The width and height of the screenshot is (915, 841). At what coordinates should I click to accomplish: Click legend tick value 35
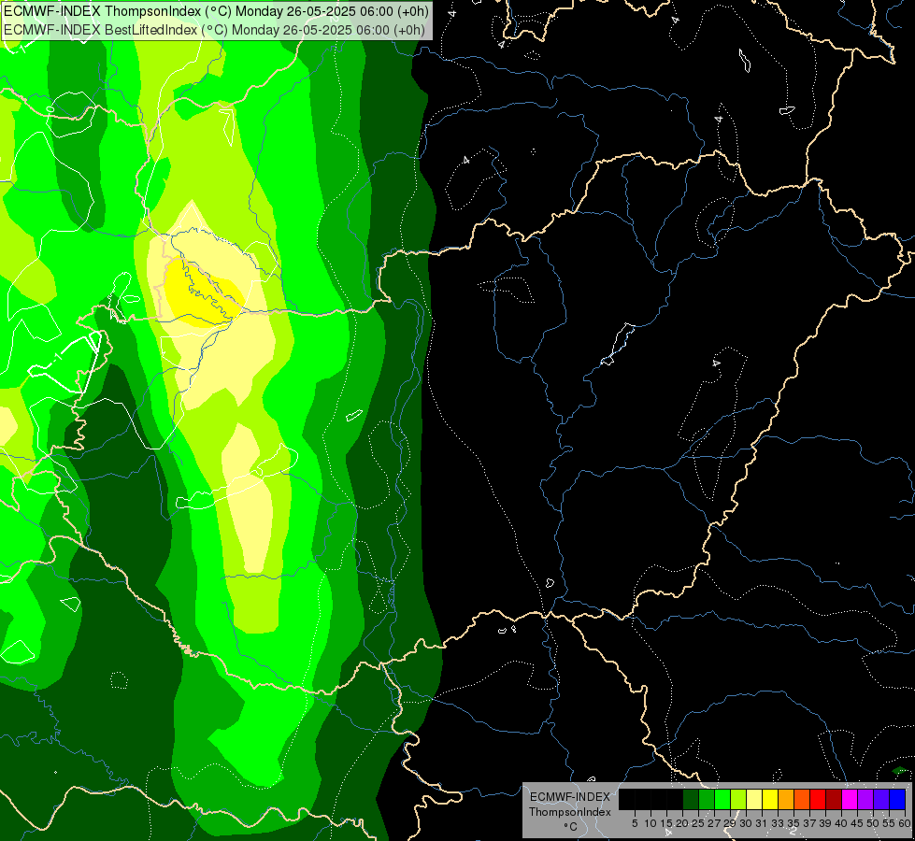[793, 823]
